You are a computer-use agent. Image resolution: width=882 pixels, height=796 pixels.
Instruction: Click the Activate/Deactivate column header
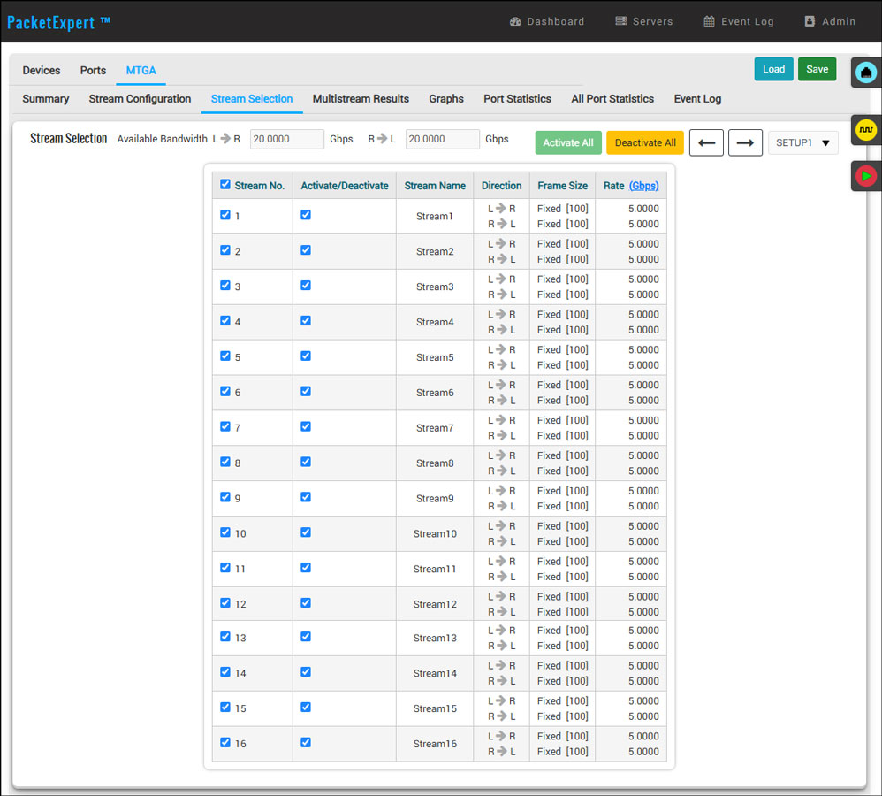[x=345, y=186]
